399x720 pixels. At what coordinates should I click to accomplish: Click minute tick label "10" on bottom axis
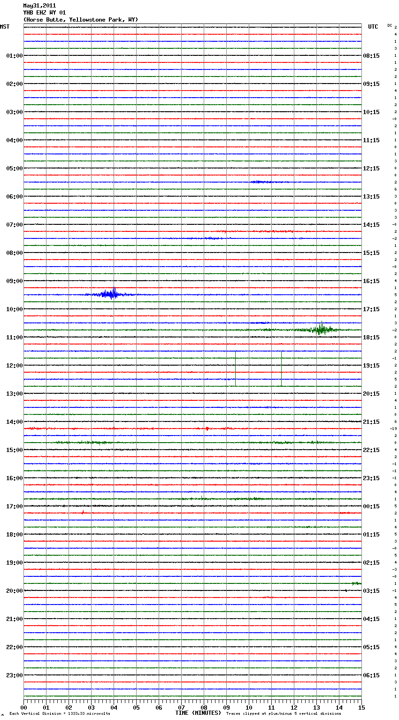[x=249, y=707]
